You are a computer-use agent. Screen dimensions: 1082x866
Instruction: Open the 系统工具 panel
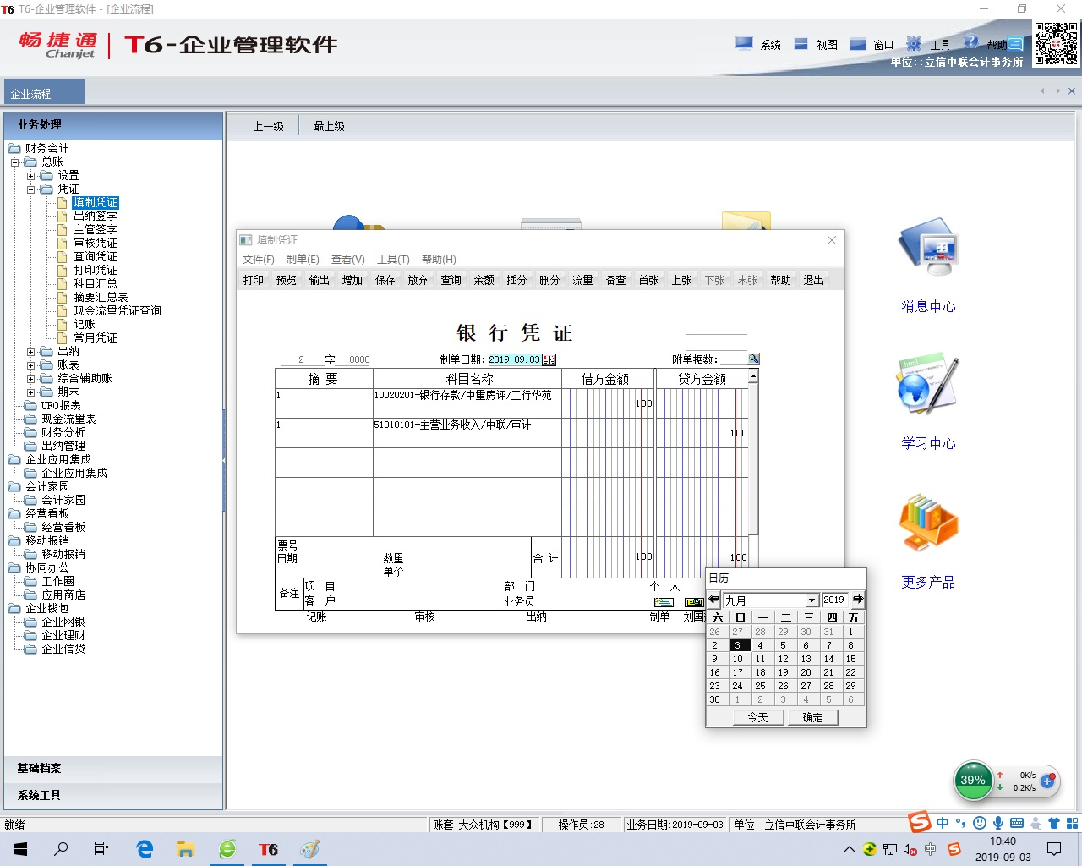tap(113, 795)
